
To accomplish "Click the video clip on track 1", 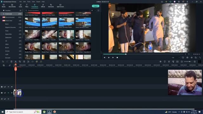I will point(17,93).
